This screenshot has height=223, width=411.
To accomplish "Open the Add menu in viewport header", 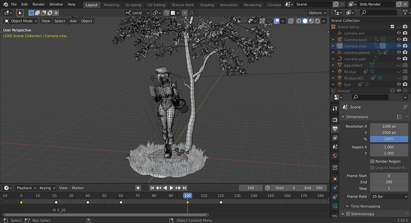I will (73, 21).
